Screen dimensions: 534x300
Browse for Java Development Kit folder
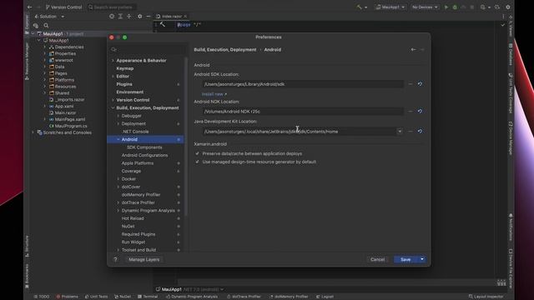tap(410, 132)
